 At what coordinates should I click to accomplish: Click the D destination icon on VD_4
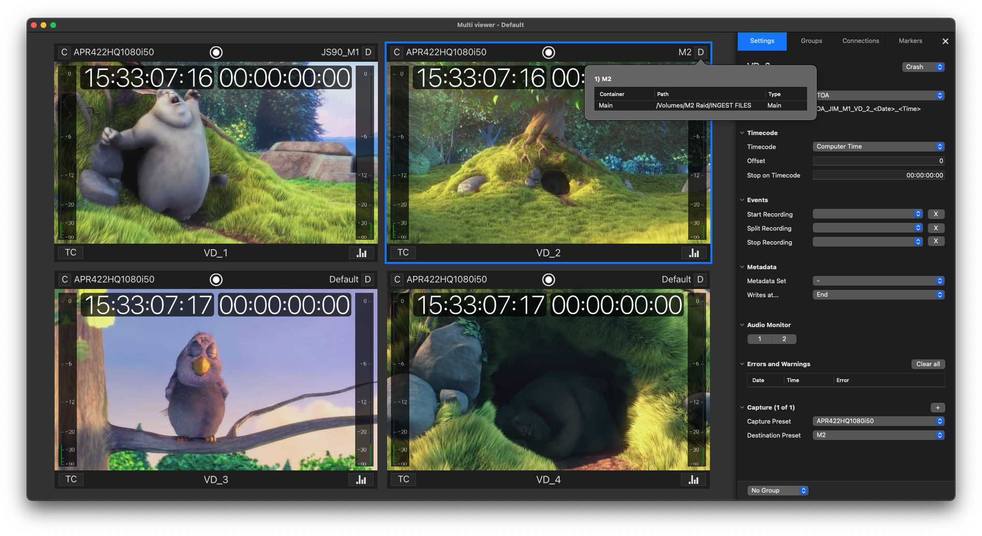click(x=700, y=279)
